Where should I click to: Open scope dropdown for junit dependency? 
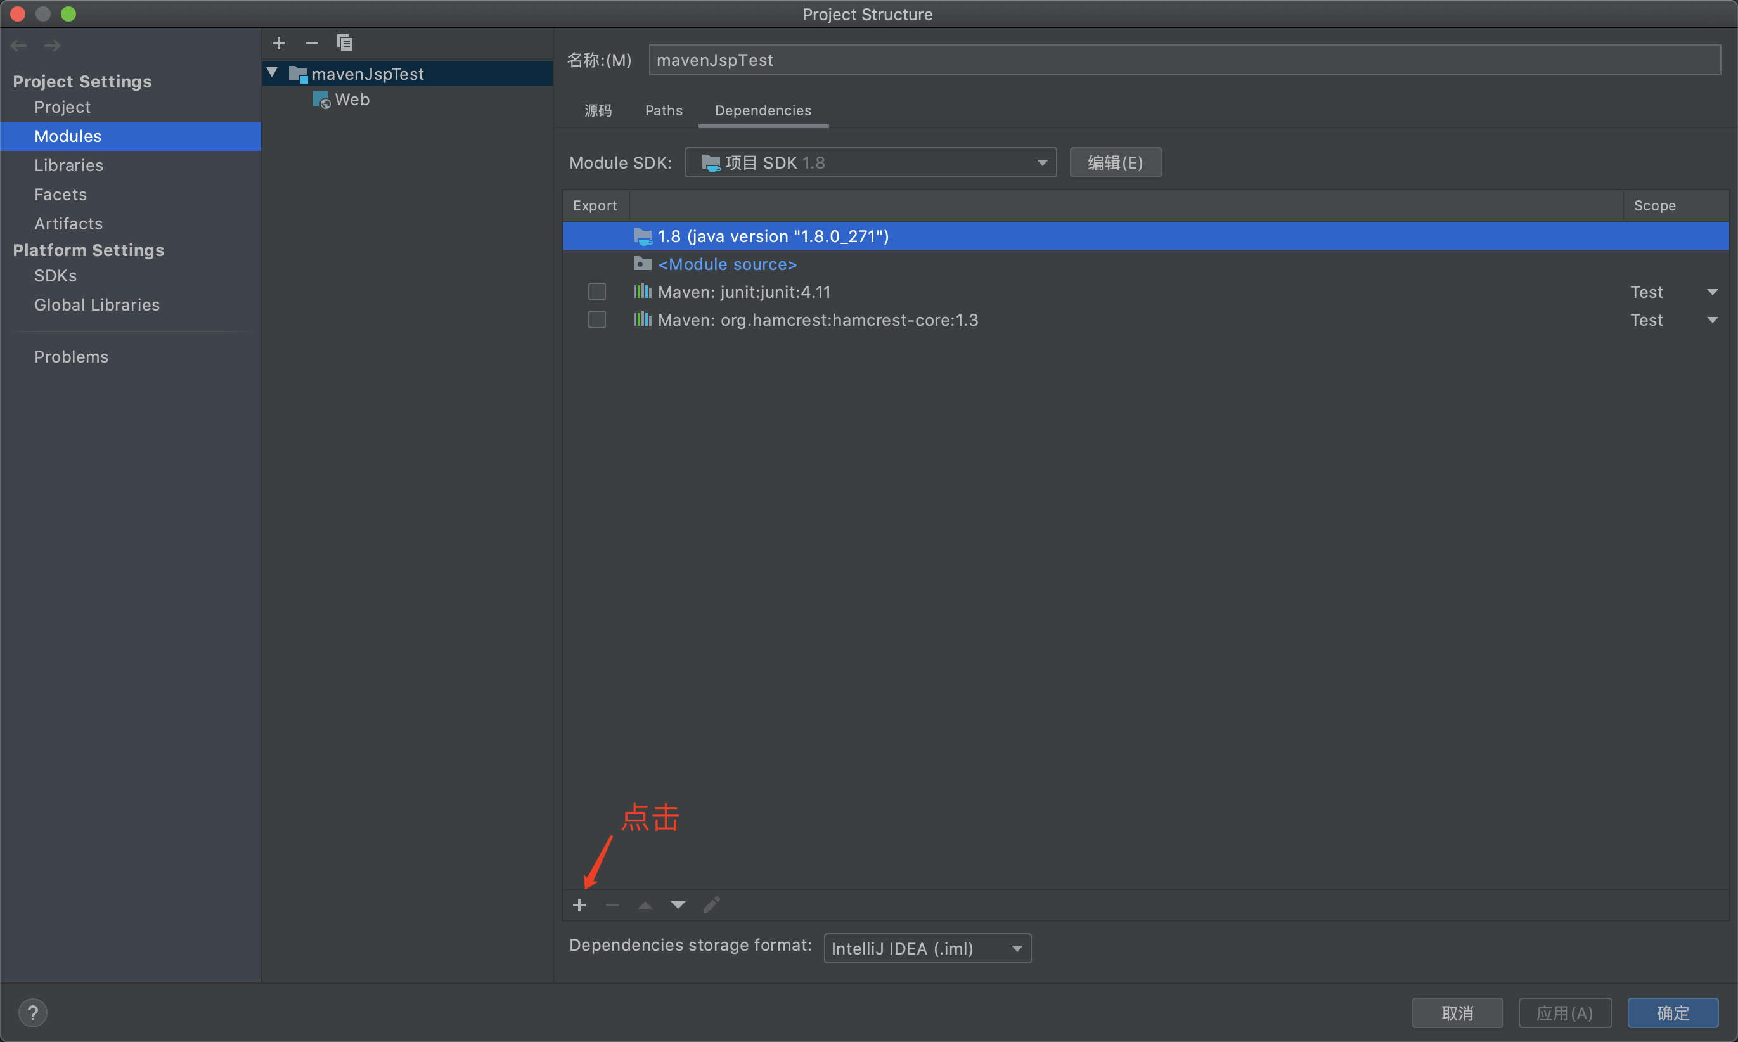1711,292
